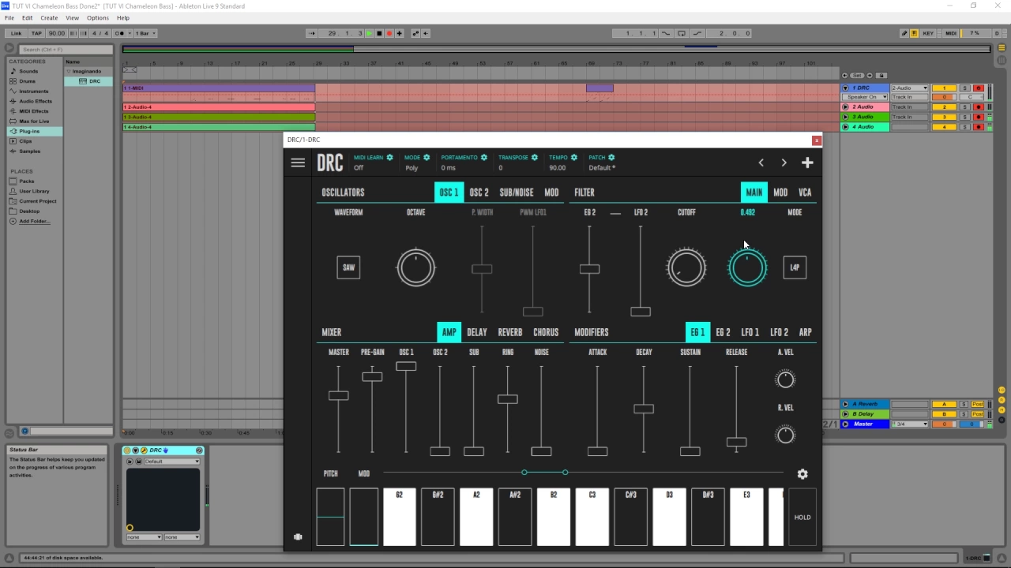Open the REVERB mixer tab
This screenshot has width=1011, height=568.
point(510,332)
